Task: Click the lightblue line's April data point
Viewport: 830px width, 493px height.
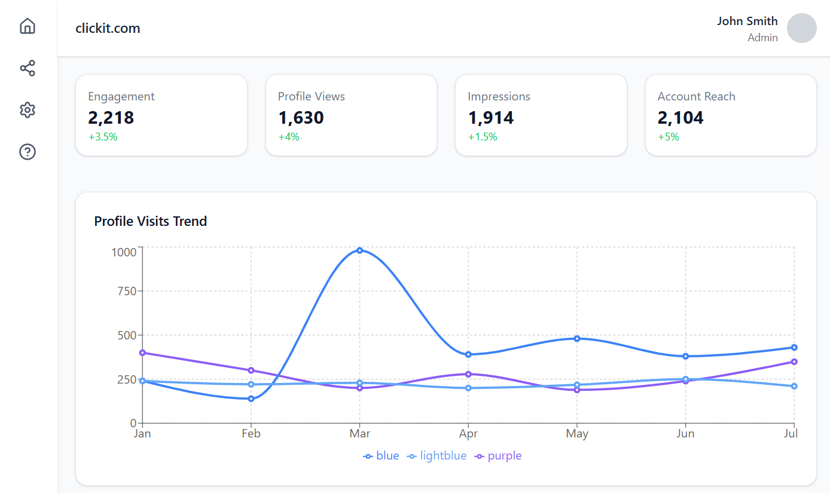Action: tap(468, 388)
